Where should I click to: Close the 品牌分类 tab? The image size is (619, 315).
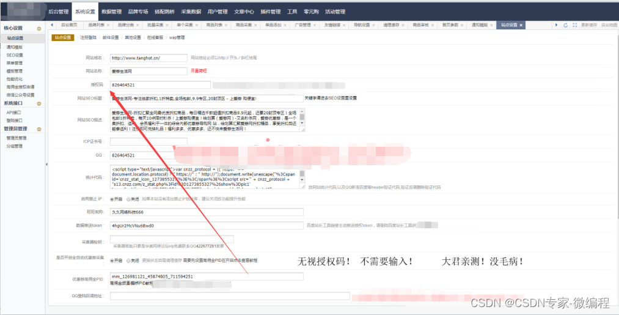(137, 25)
